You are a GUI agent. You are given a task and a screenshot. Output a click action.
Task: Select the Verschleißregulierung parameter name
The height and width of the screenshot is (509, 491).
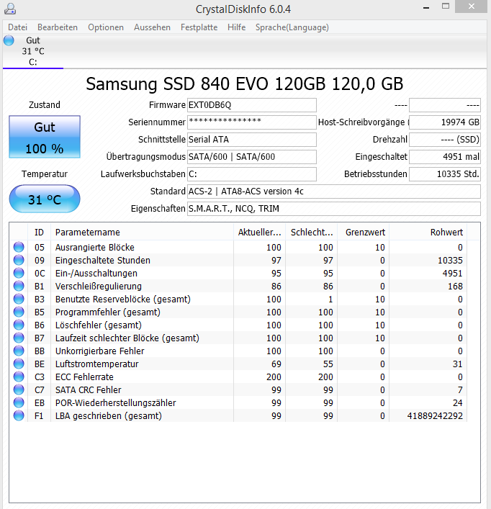point(99,287)
